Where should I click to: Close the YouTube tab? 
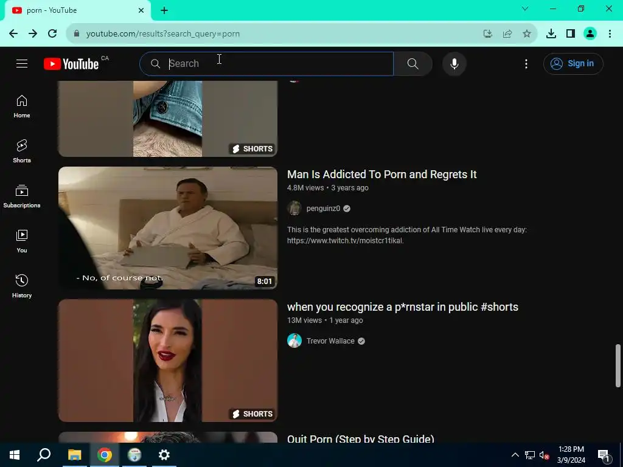coord(141,10)
